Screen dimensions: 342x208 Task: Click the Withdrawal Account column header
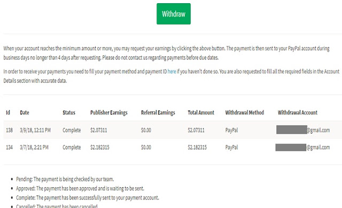click(x=298, y=113)
